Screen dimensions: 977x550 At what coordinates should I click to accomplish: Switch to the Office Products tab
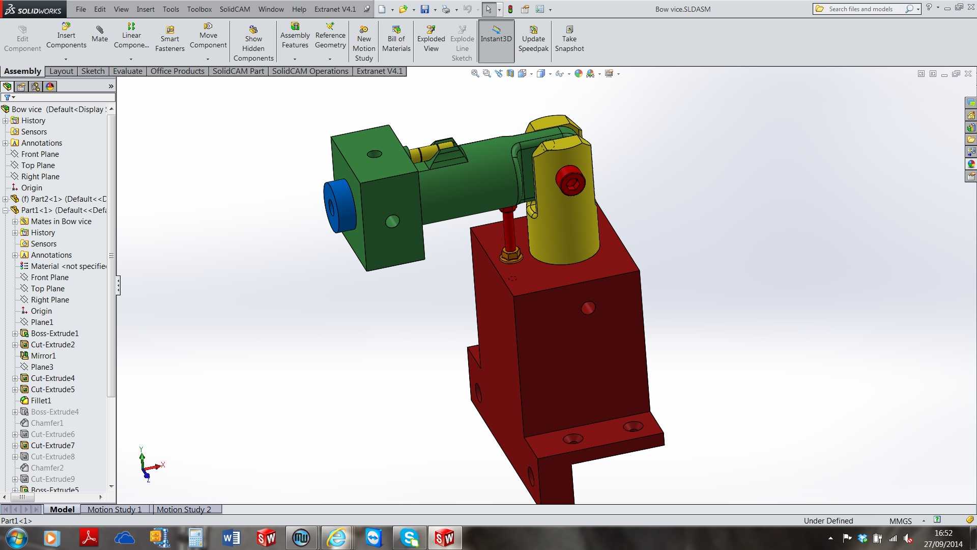178,71
